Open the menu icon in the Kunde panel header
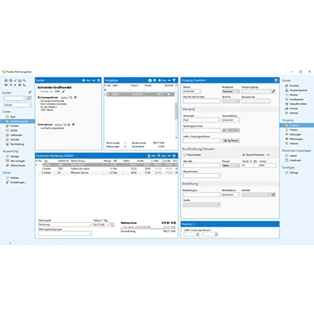This screenshot has width=314, height=314. coord(99,80)
